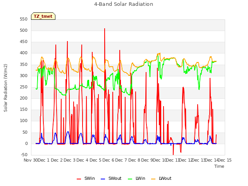The height and width of the screenshot is (186, 248).
Task: Click the Nov 30 x-axis tick label
Action: click(x=31, y=160)
